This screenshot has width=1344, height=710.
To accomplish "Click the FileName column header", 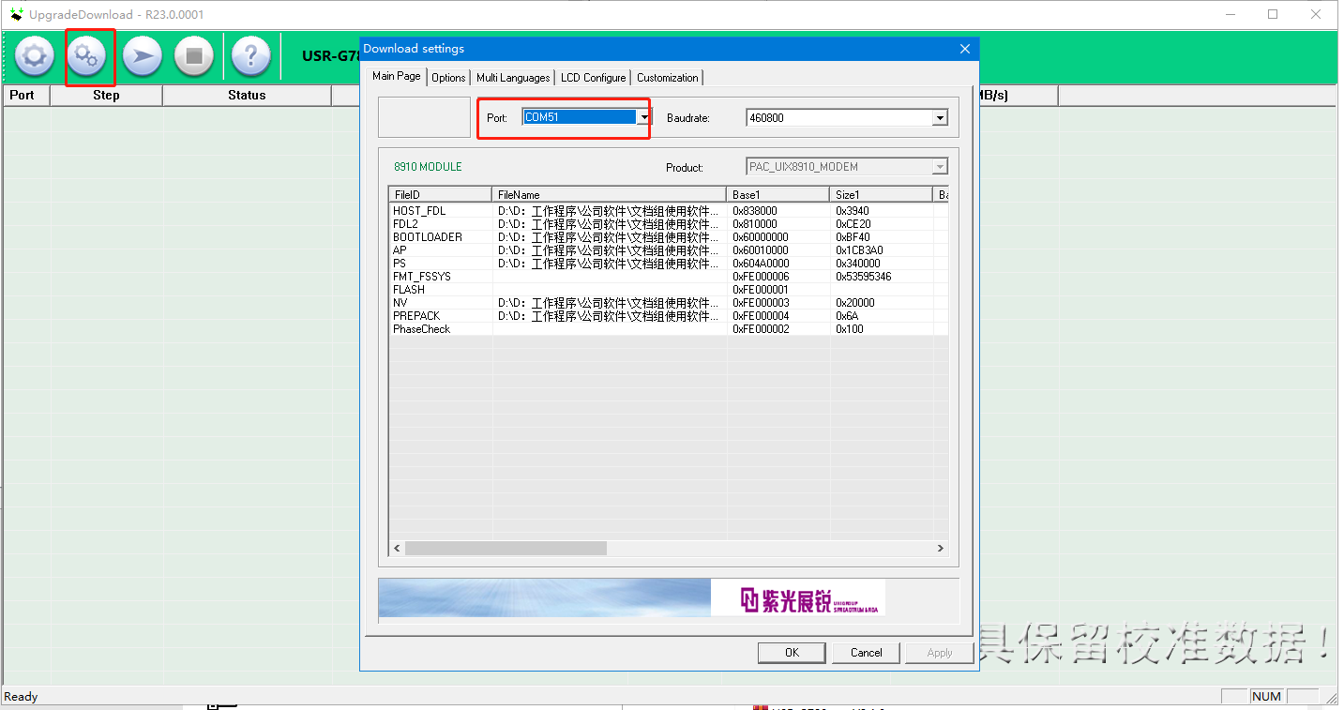I will coord(609,194).
